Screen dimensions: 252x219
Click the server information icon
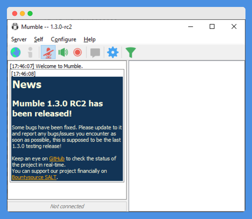pos(30,52)
